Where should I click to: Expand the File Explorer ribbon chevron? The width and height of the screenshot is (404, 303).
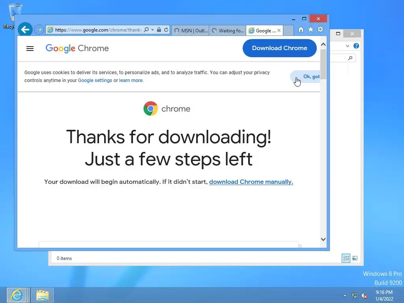tap(347, 46)
